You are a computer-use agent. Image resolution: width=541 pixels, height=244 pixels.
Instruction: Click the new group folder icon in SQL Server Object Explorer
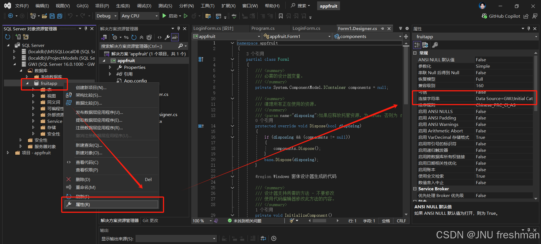pyautogui.click(x=26, y=37)
